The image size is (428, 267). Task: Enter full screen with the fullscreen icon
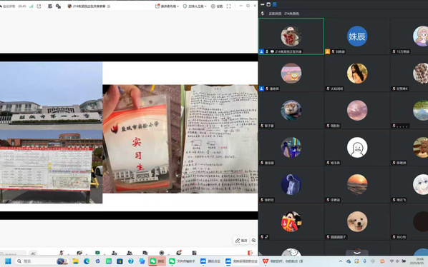[228, 6]
